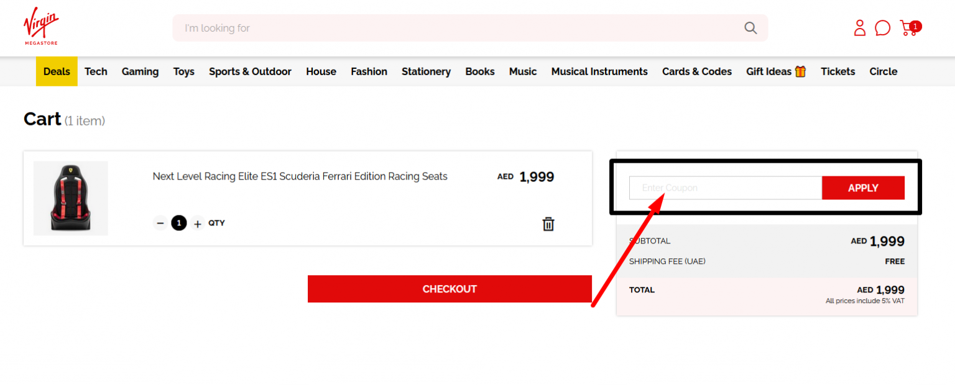Click the APPLY coupon button
Viewport: 955px width, 385px height.
pos(863,188)
